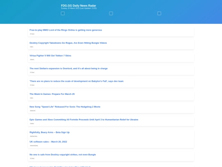
Task: Click the rightmost square icon in the header
Action: pos(159,13)
